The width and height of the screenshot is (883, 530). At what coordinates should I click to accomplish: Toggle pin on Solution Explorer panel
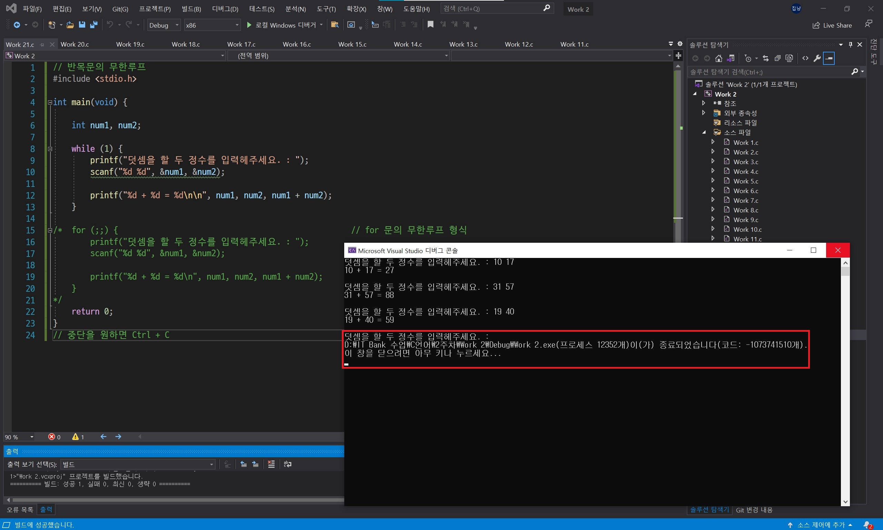click(851, 44)
